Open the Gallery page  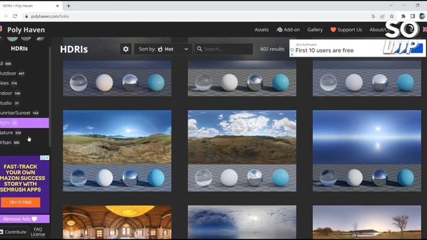pos(315,29)
